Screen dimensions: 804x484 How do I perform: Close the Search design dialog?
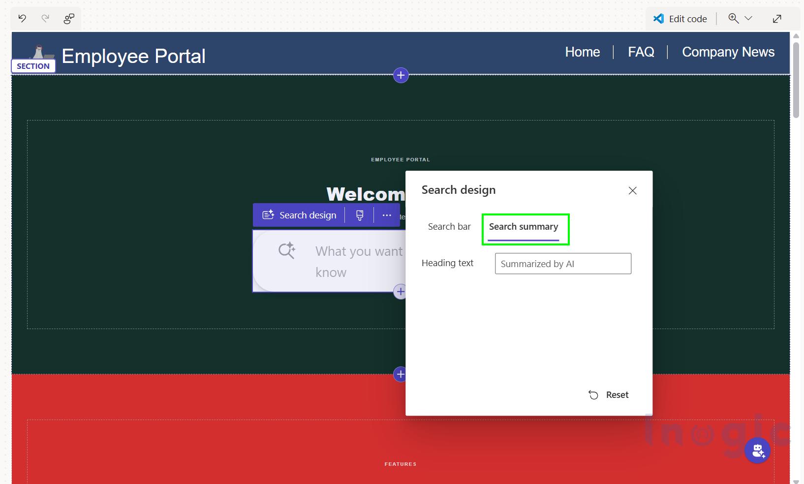(633, 190)
